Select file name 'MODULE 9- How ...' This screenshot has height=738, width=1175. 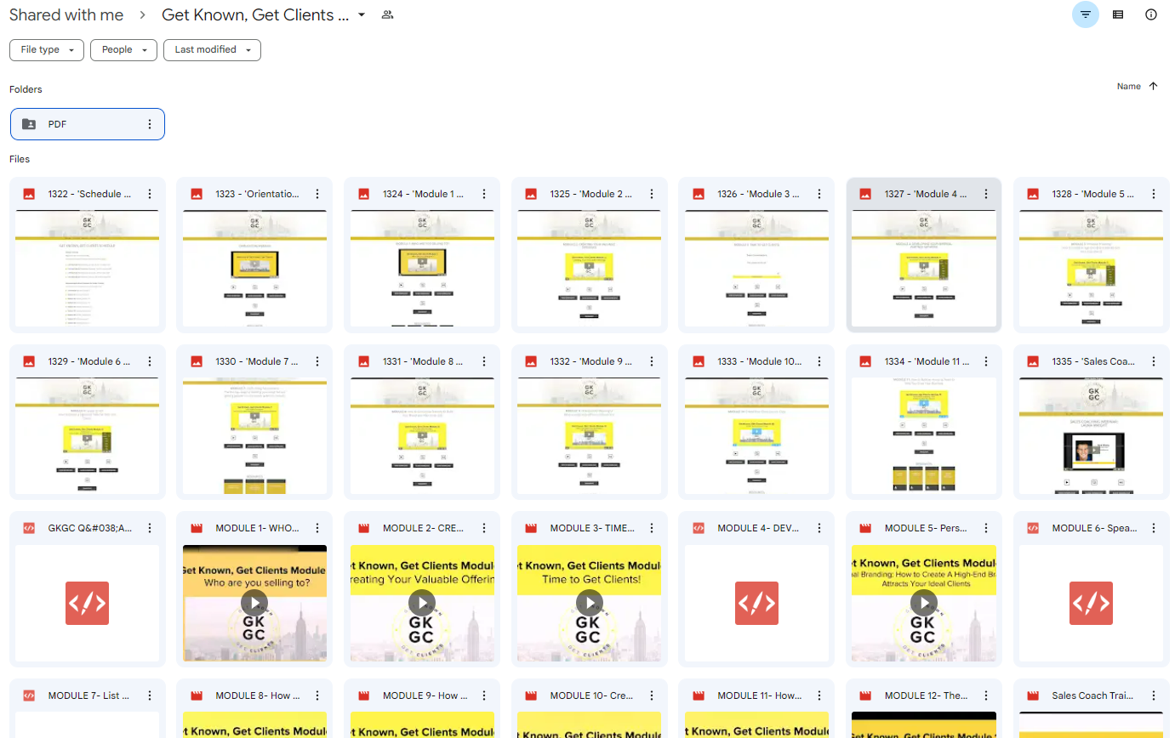pyautogui.click(x=423, y=696)
